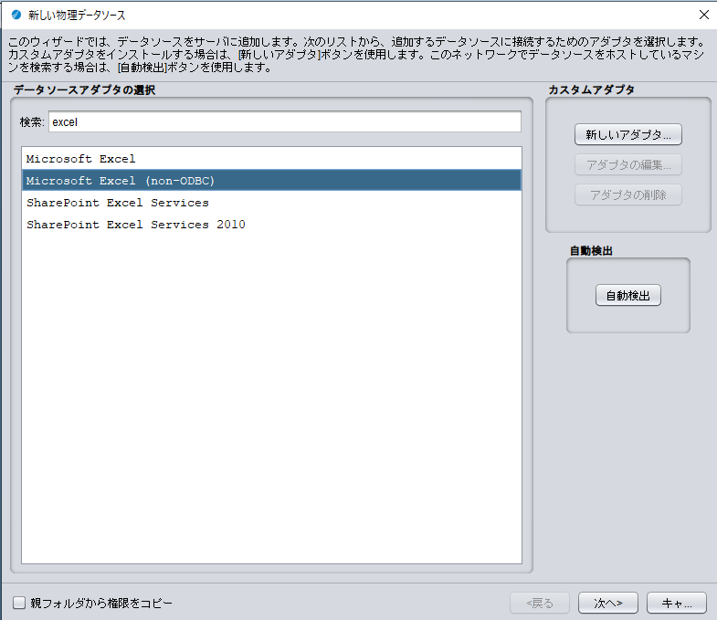Click into the 検索 search field

(285, 121)
